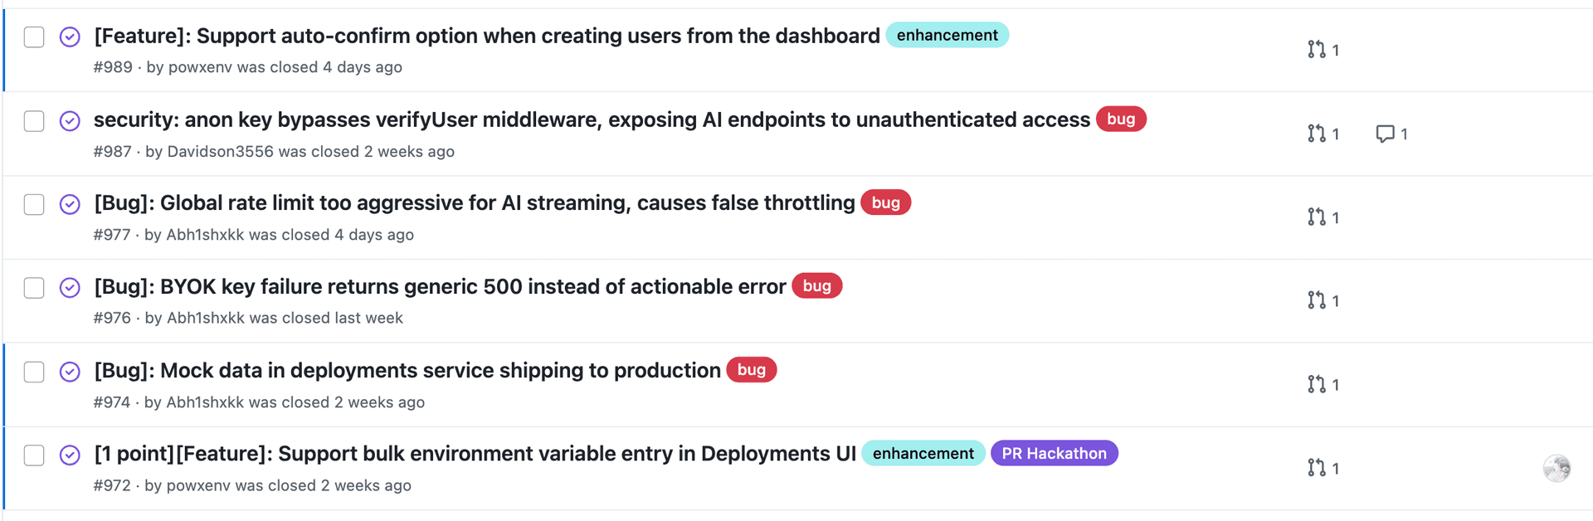Click closed status icon on BYOK key issue
The image size is (1593, 521).
point(71,288)
